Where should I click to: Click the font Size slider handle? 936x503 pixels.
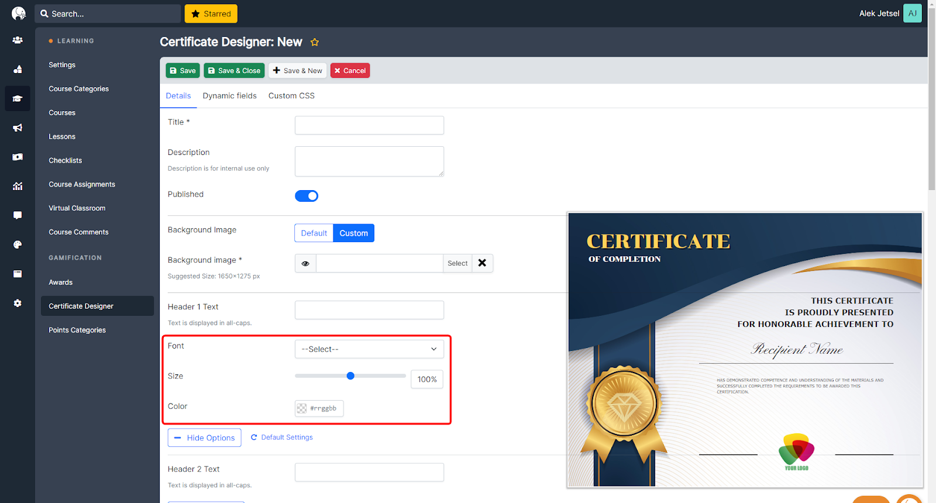[x=350, y=376]
